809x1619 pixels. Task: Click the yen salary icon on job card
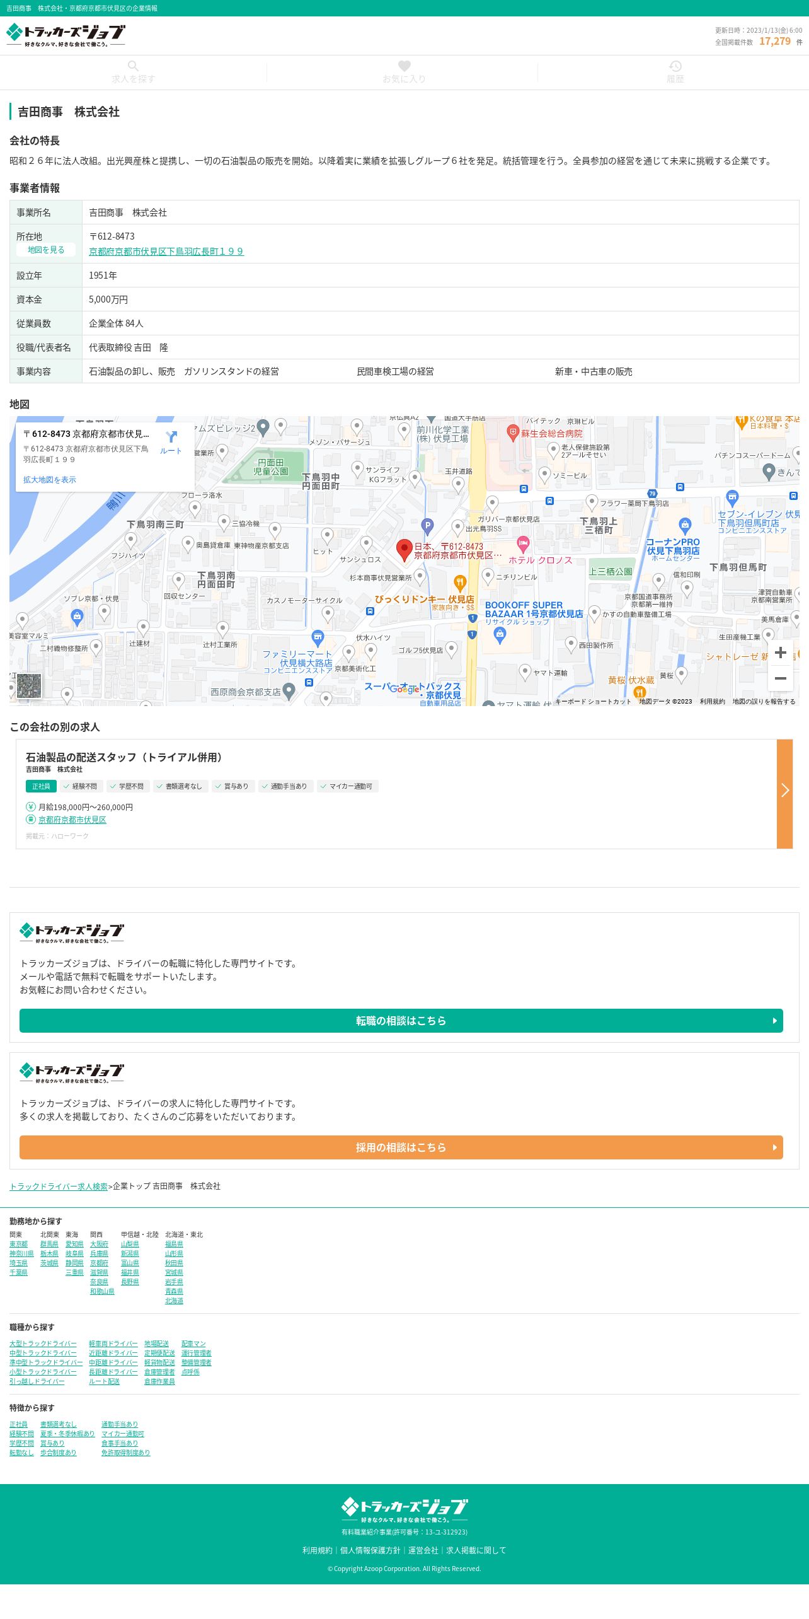click(31, 806)
